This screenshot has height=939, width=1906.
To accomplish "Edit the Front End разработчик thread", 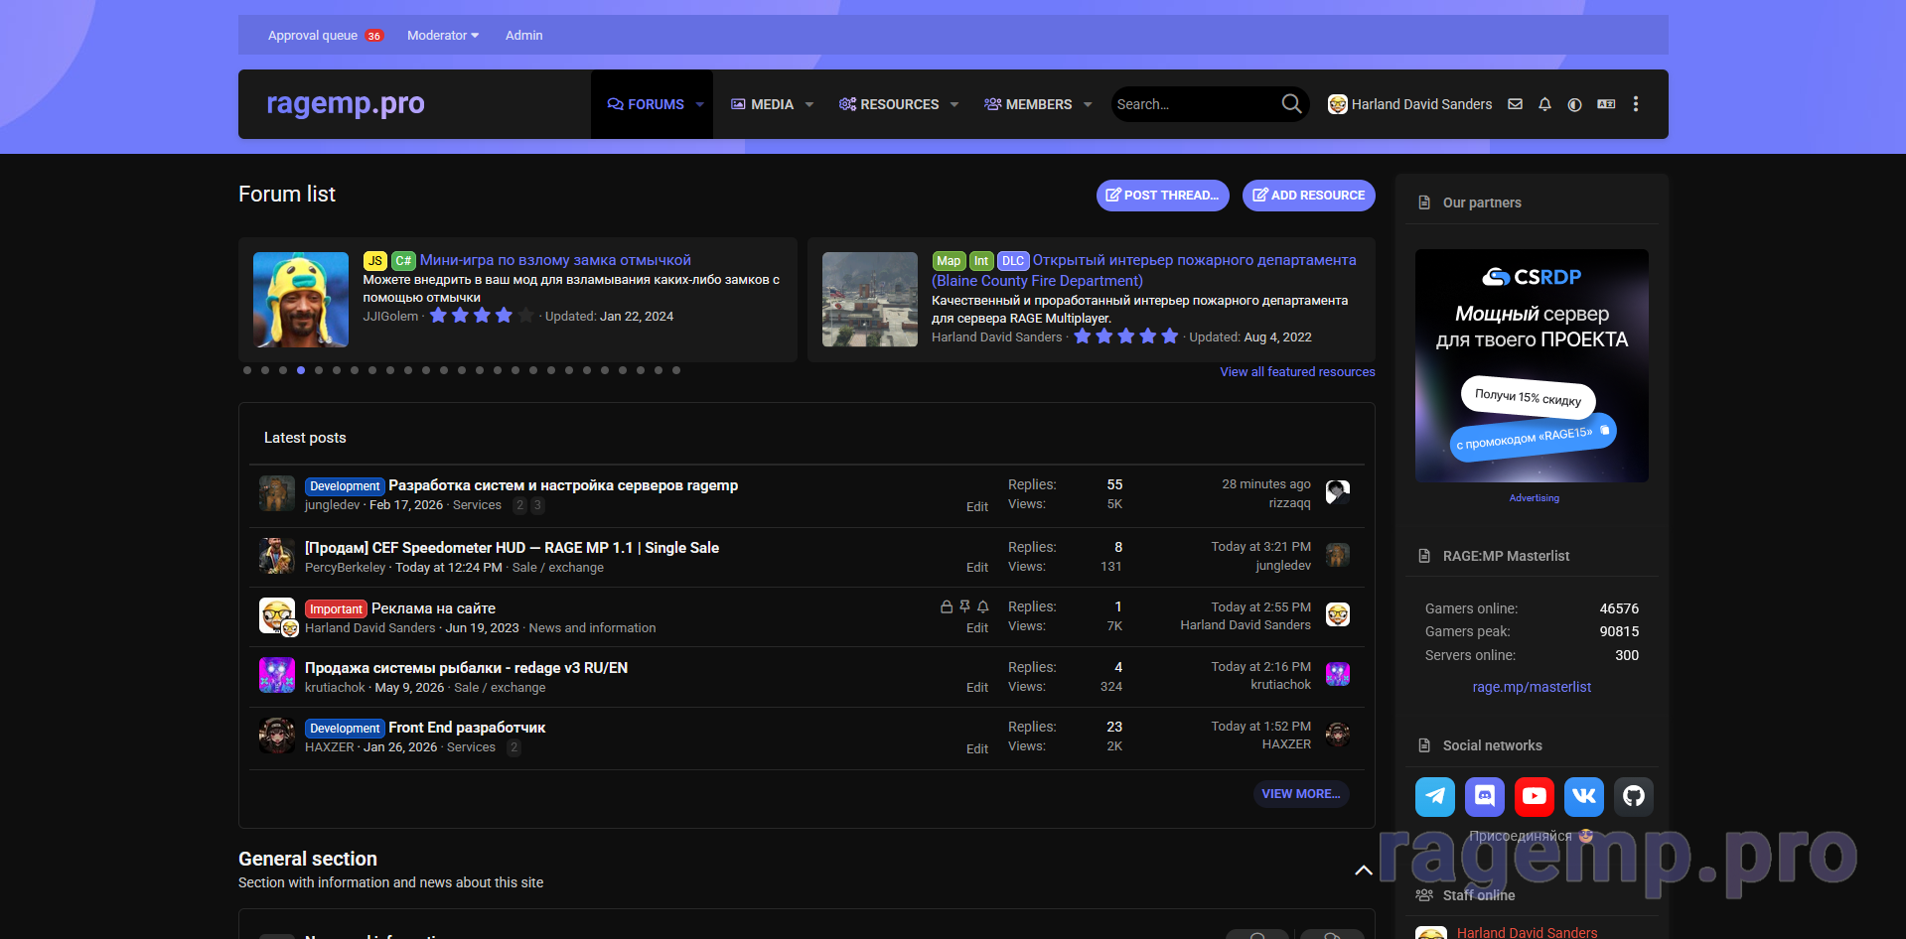I will [977, 749].
